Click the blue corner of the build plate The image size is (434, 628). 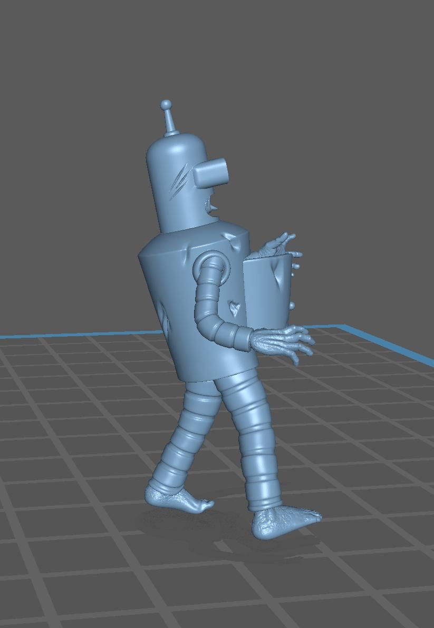coord(343,327)
